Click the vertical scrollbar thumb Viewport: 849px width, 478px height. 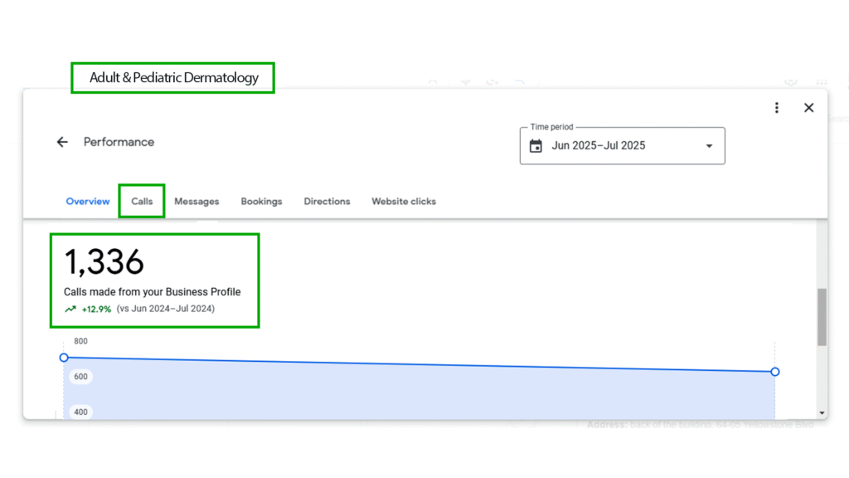coord(822,317)
